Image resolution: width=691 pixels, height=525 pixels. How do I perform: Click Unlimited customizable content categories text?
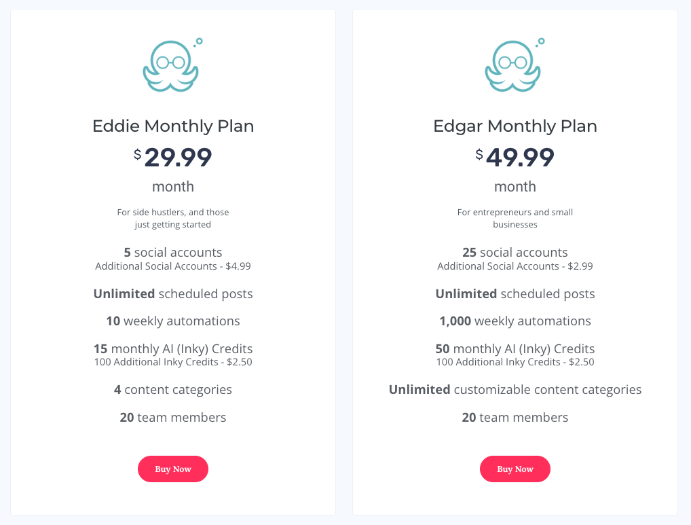point(515,389)
